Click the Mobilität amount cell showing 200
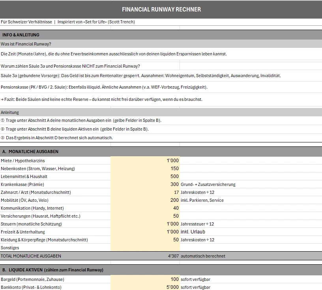 point(145,200)
